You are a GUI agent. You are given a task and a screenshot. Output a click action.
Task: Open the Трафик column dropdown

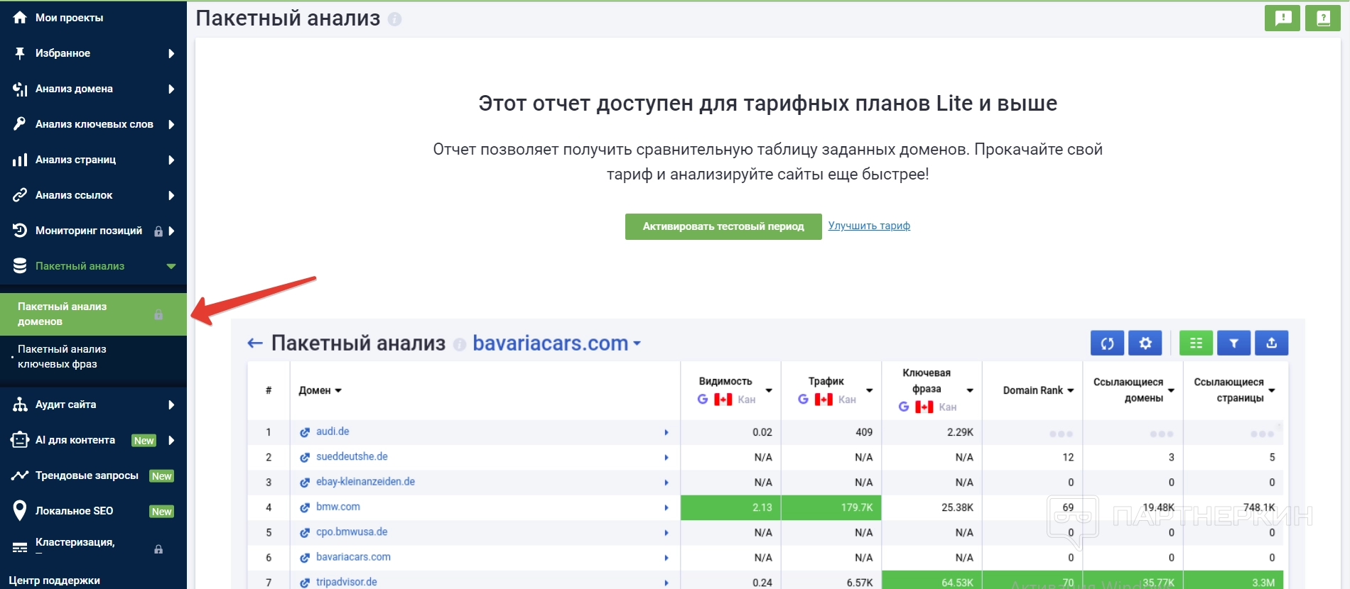tap(870, 390)
